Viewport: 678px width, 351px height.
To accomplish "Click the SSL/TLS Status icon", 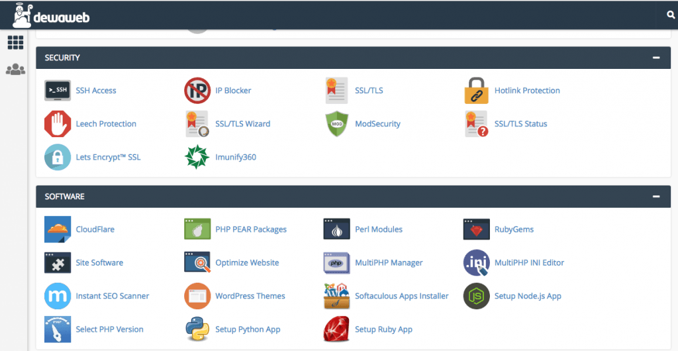I will [x=477, y=124].
